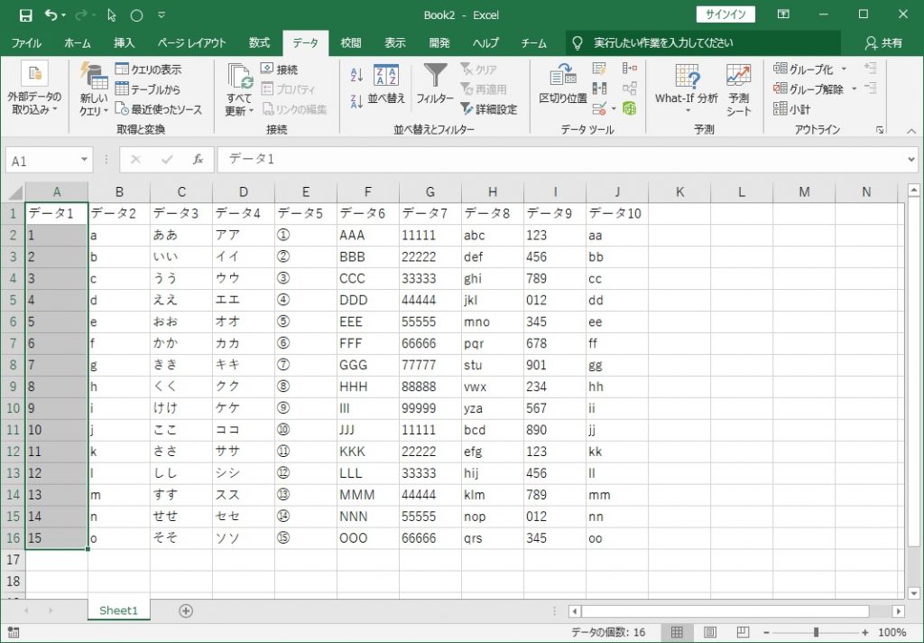The height and width of the screenshot is (643, 924).
Task: Click the zoom slider handle
Action: (x=816, y=632)
